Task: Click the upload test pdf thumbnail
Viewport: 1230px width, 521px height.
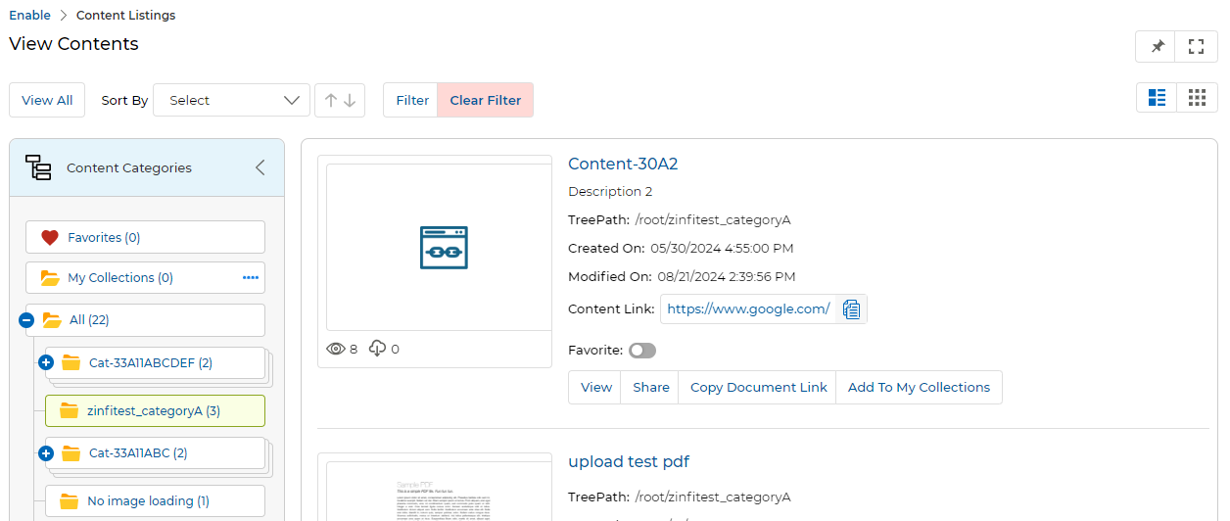Action: pyautogui.click(x=439, y=491)
